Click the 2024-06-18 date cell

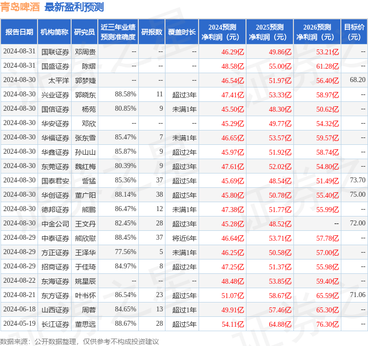click(x=19, y=309)
